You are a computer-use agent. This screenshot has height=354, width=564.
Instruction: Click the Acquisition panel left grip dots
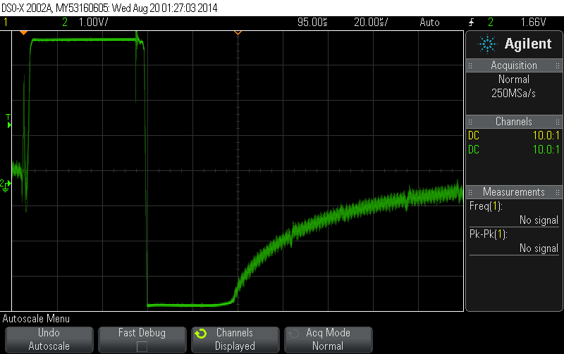tap(470, 65)
